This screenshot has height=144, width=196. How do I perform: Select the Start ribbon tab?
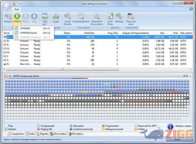click(17, 9)
